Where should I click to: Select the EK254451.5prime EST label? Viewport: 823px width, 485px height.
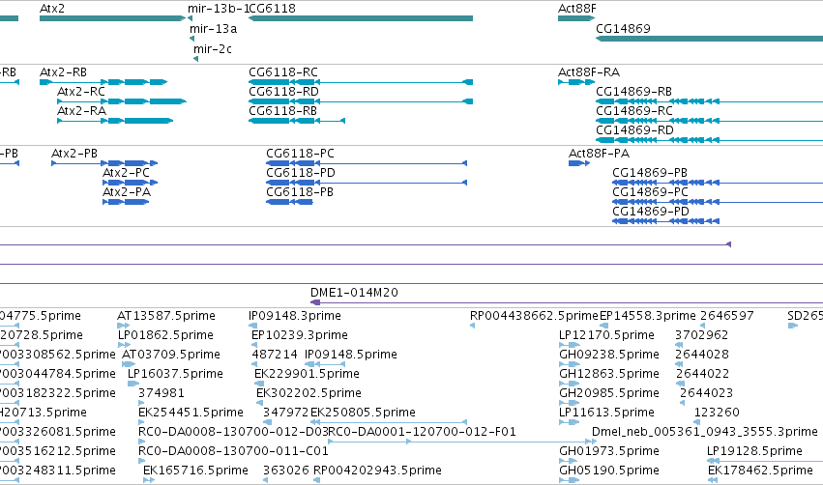coord(191,414)
